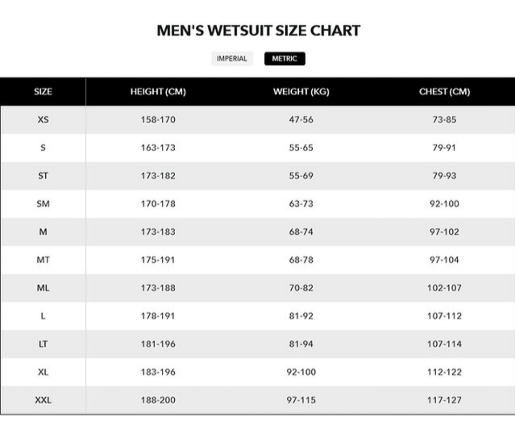Click the 97-115 weight cell
The image size is (515, 429).
[x=301, y=400]
